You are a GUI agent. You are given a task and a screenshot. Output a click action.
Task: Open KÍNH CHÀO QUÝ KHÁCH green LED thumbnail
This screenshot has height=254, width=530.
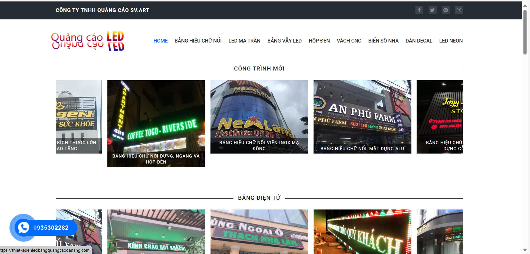(x=156, y=232)
